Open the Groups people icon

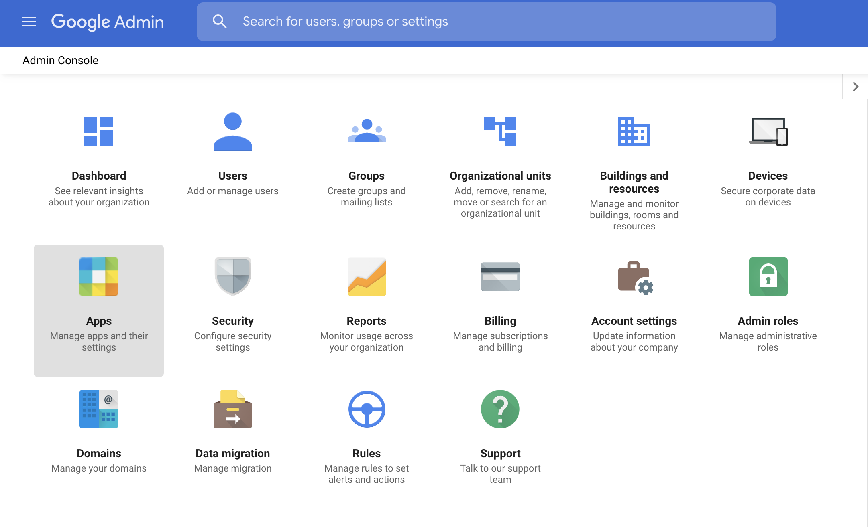tap(367, 131)
